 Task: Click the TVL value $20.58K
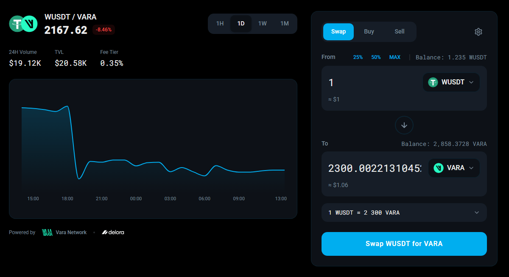(x=71, y=63)
